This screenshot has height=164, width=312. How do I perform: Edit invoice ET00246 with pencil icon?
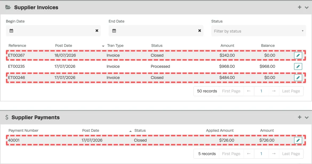pyautogui.click(x=298, y=78)
